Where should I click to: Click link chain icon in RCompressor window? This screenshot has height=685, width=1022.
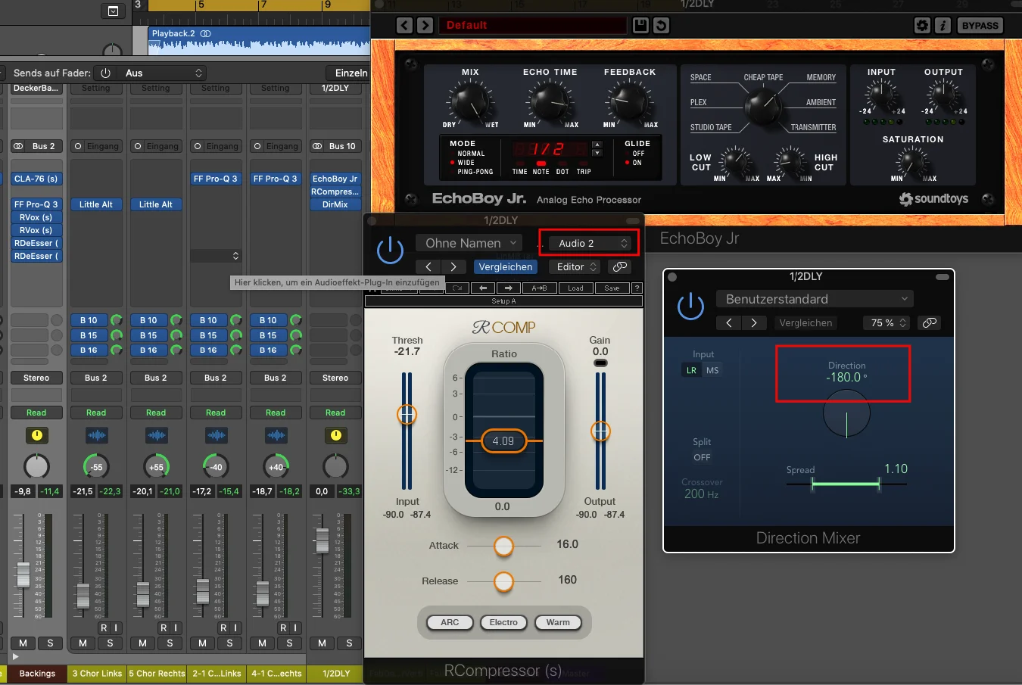[x=620, y=266]
